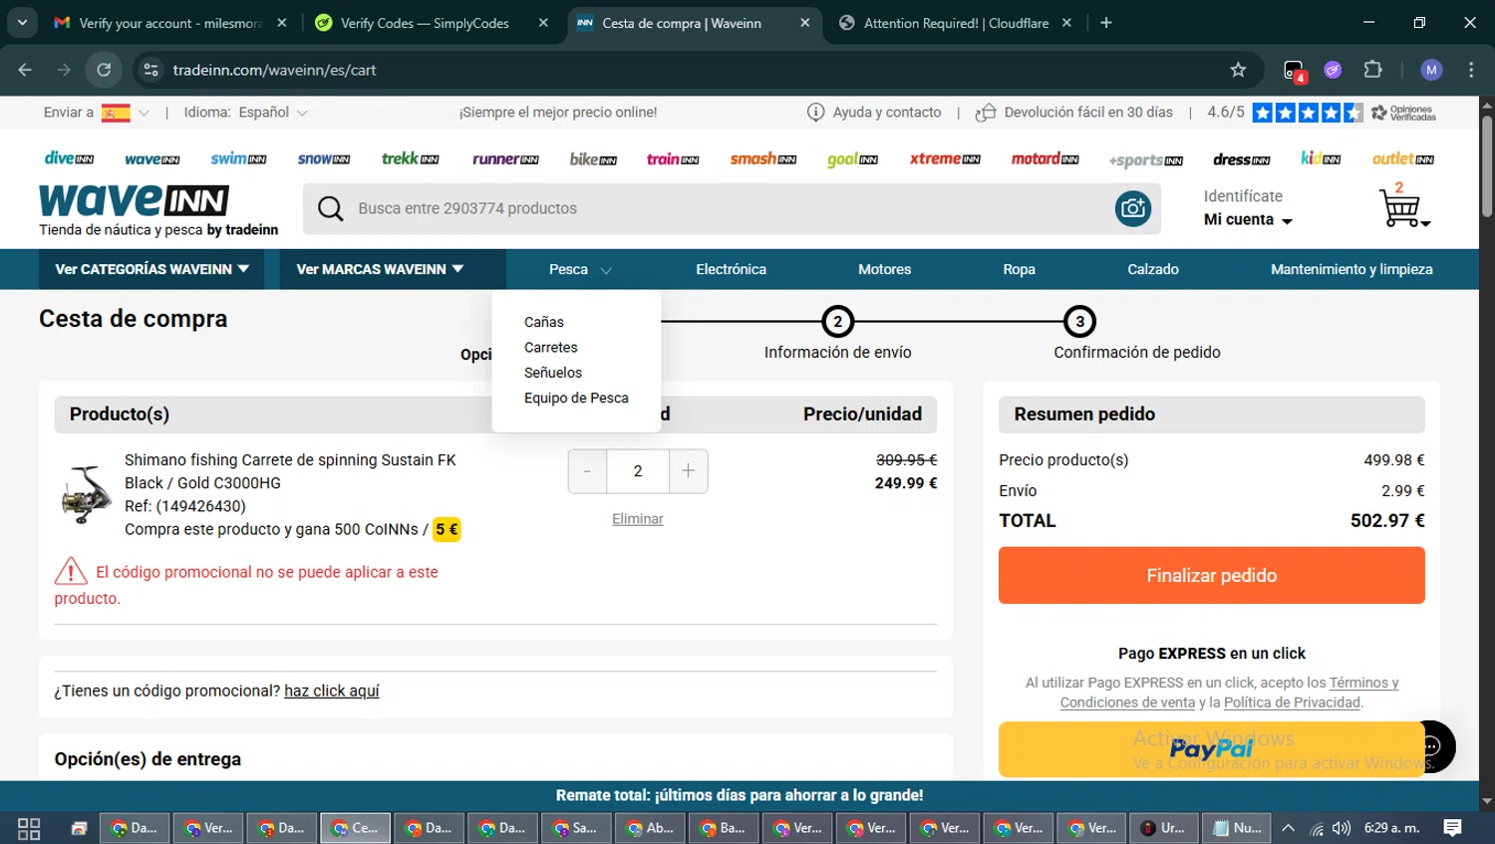Image resolution: width=1495 pixels, height=844 pixels.
Task: Open the Calzado navigation item
Action: tap(1153, 269)
